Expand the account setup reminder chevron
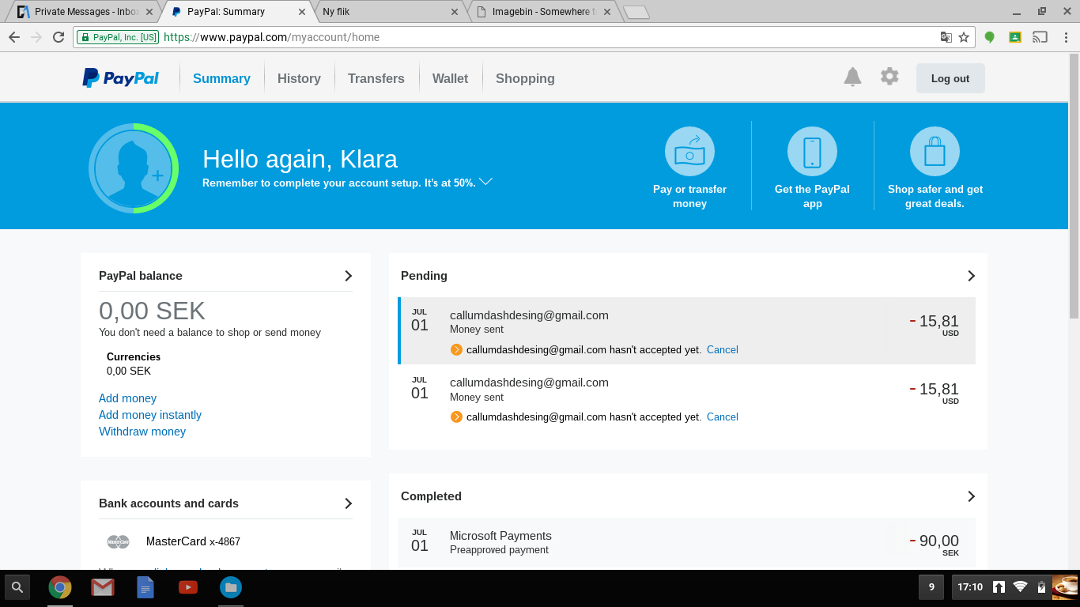The image size is (1080, 607). (x=485, y=182)
